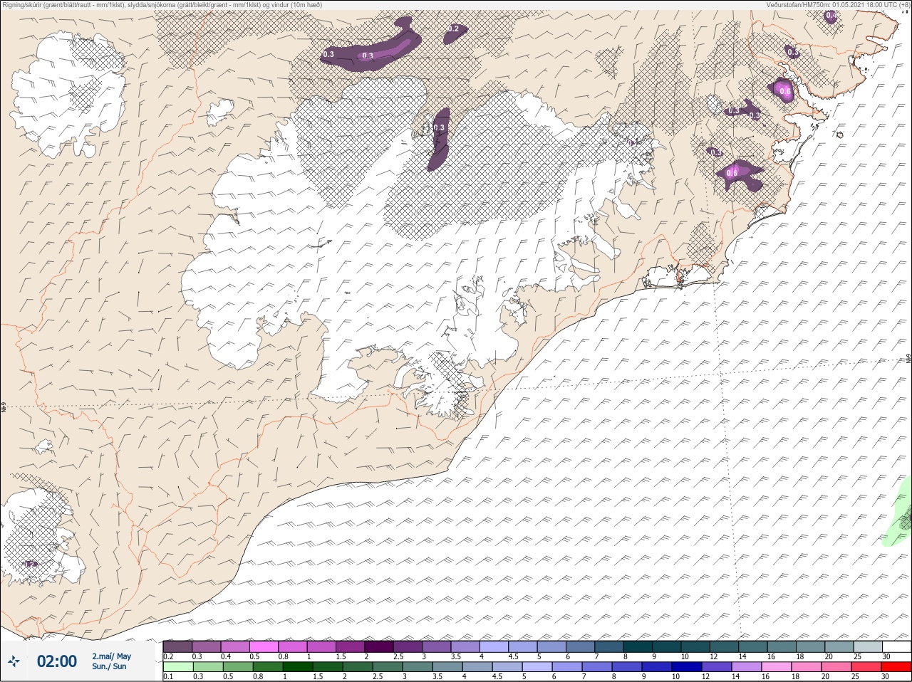Click the 02:00 forecast time display
Screen dimensions: 912x682
57,661
